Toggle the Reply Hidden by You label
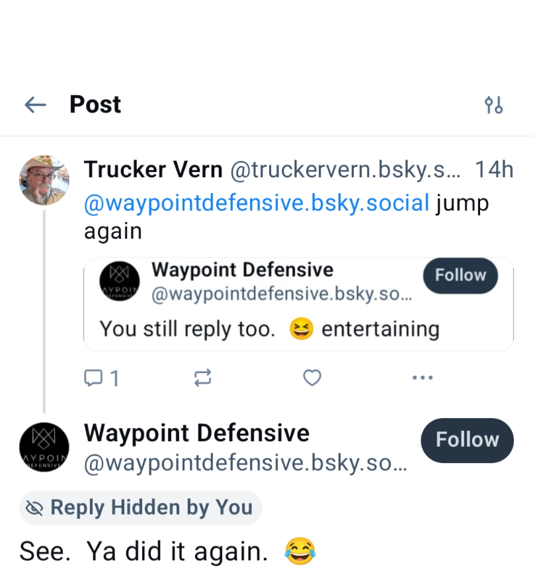The width and height of the screenshot is (533, 577). coord(140,508)
